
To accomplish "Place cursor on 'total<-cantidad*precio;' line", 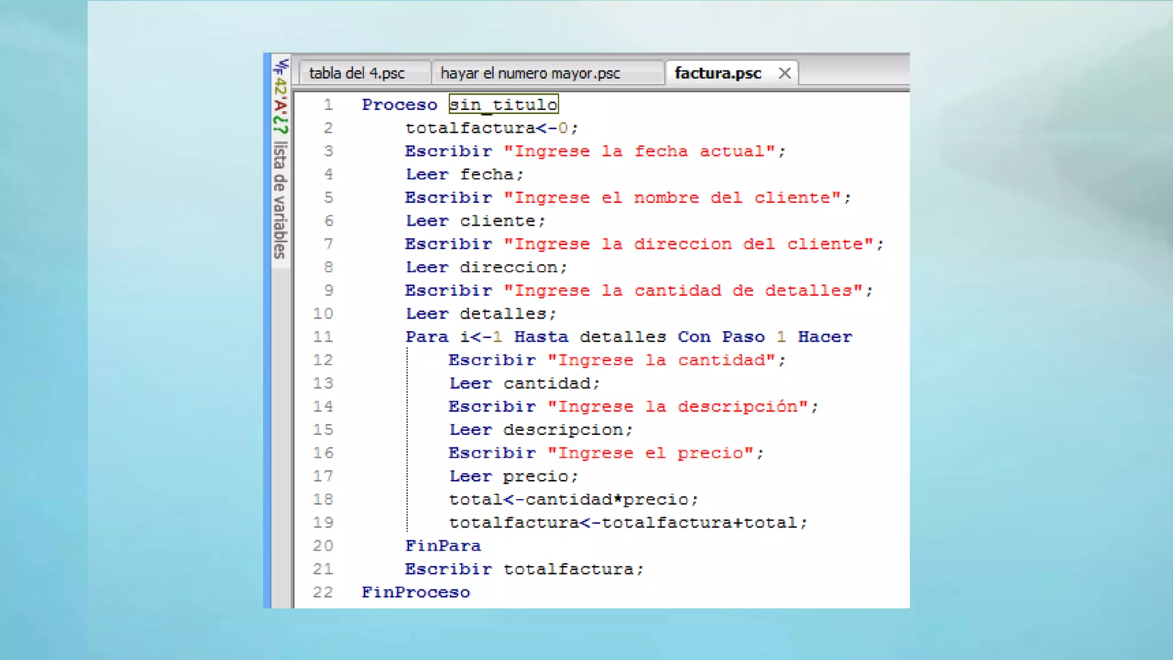I will click(573, 500).
